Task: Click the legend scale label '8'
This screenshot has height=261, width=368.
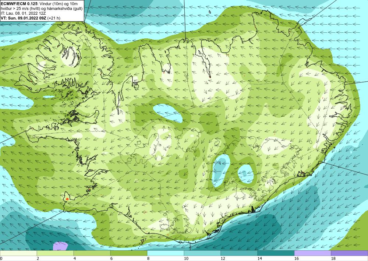Action: (x=148, y=258)
